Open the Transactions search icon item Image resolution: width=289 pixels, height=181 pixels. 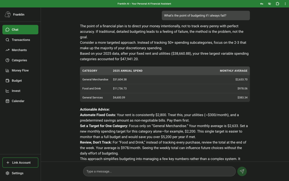tap(20, 40)
